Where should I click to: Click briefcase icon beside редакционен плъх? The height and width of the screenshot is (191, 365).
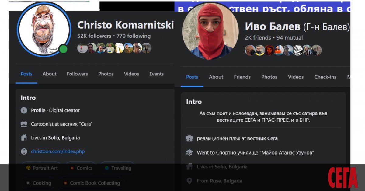(189, 138)
